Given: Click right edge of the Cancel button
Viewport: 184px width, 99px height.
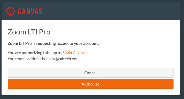Looking at the screenshot, I should pos(172,73).
